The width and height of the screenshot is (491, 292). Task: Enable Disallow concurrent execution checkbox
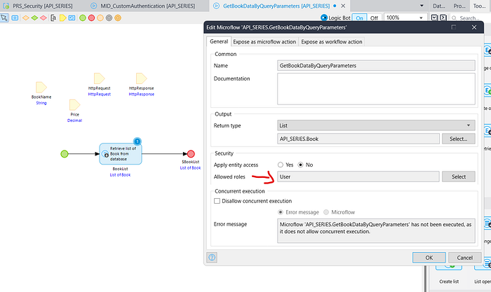click(217, 201)
